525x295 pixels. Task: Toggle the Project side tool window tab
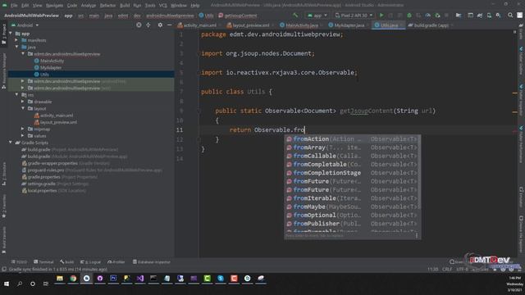tap(3, 34)
